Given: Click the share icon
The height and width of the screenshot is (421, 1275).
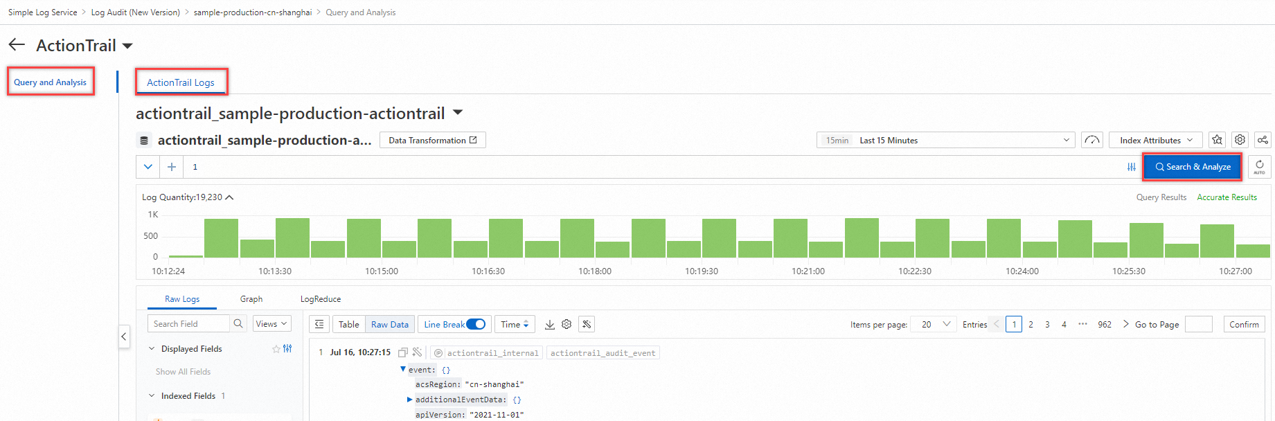Looking at the screenshot, I should [1263, 140].
